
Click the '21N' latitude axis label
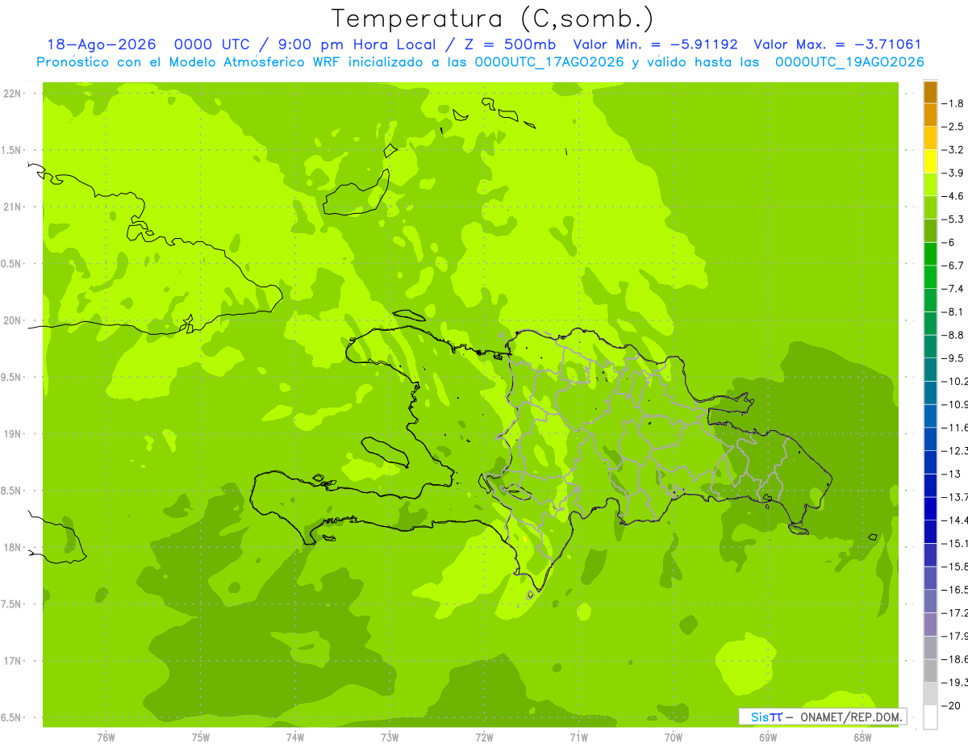[11, 207]
